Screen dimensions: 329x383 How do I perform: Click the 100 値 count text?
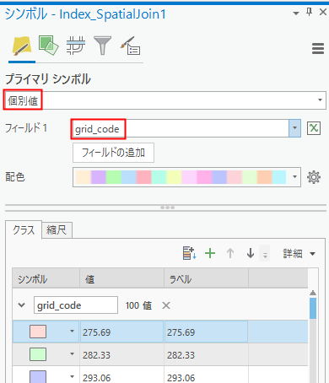pos(138,305)
